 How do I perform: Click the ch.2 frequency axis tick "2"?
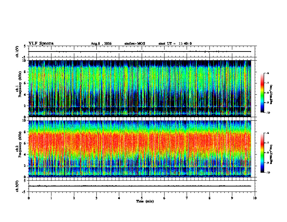tap(25, 166)
